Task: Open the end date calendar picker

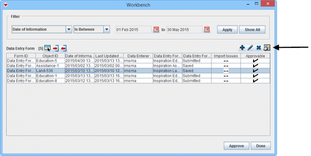Action: (x=207, y=29)
